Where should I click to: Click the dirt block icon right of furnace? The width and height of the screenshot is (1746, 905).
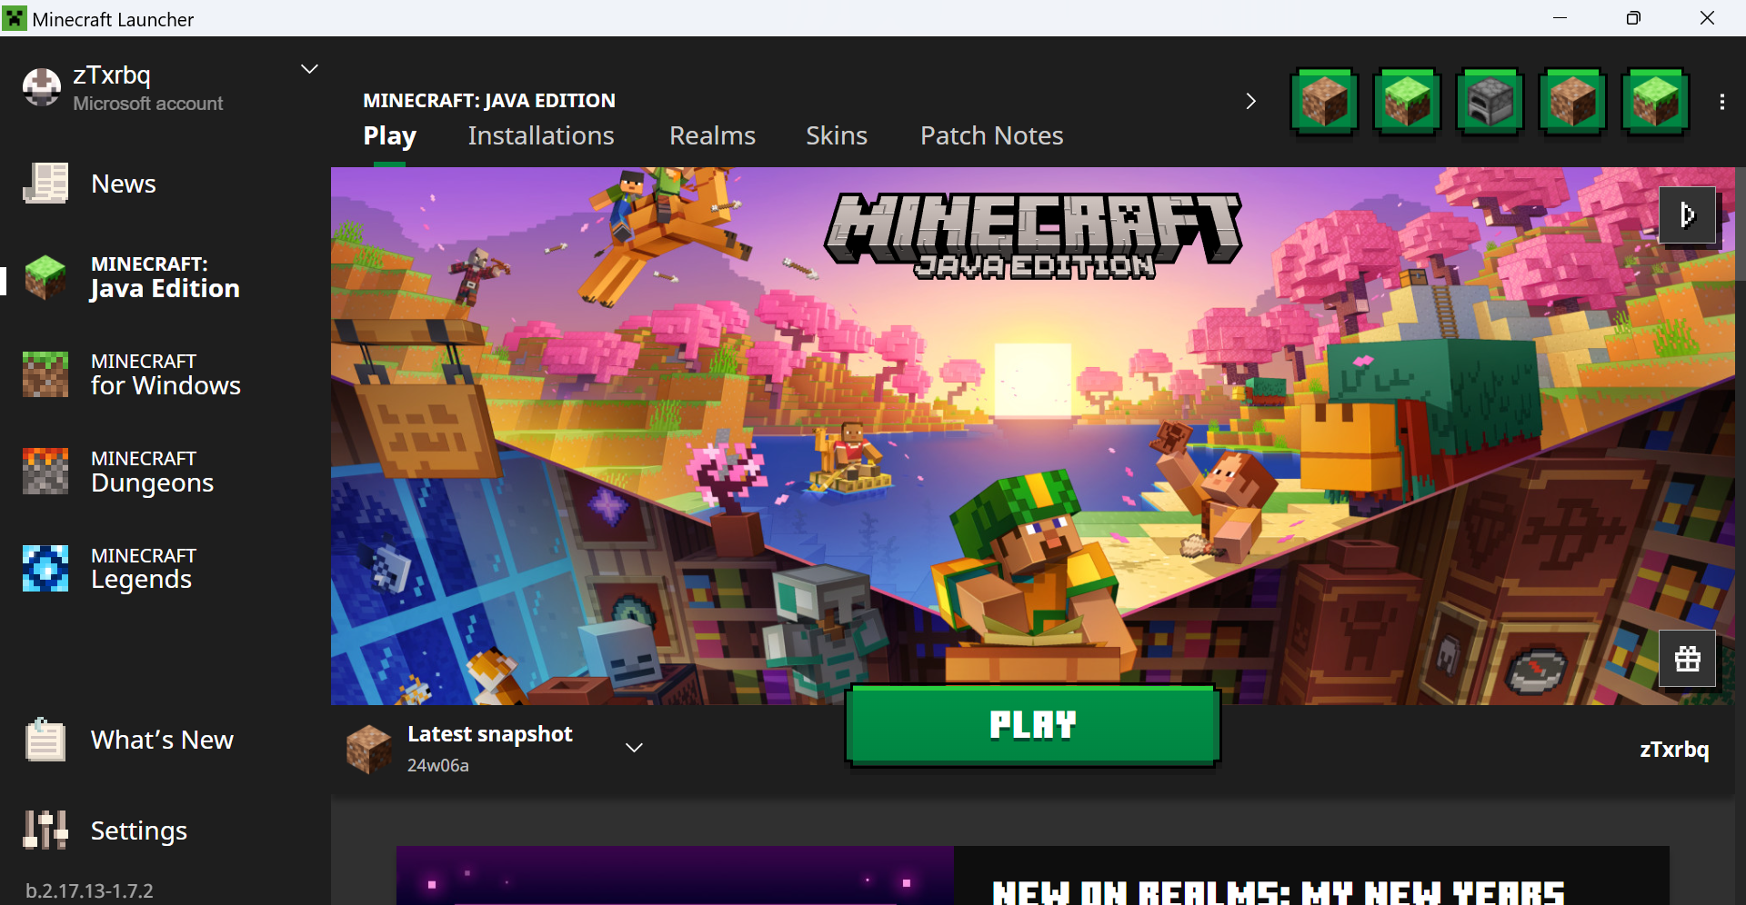1572,102
